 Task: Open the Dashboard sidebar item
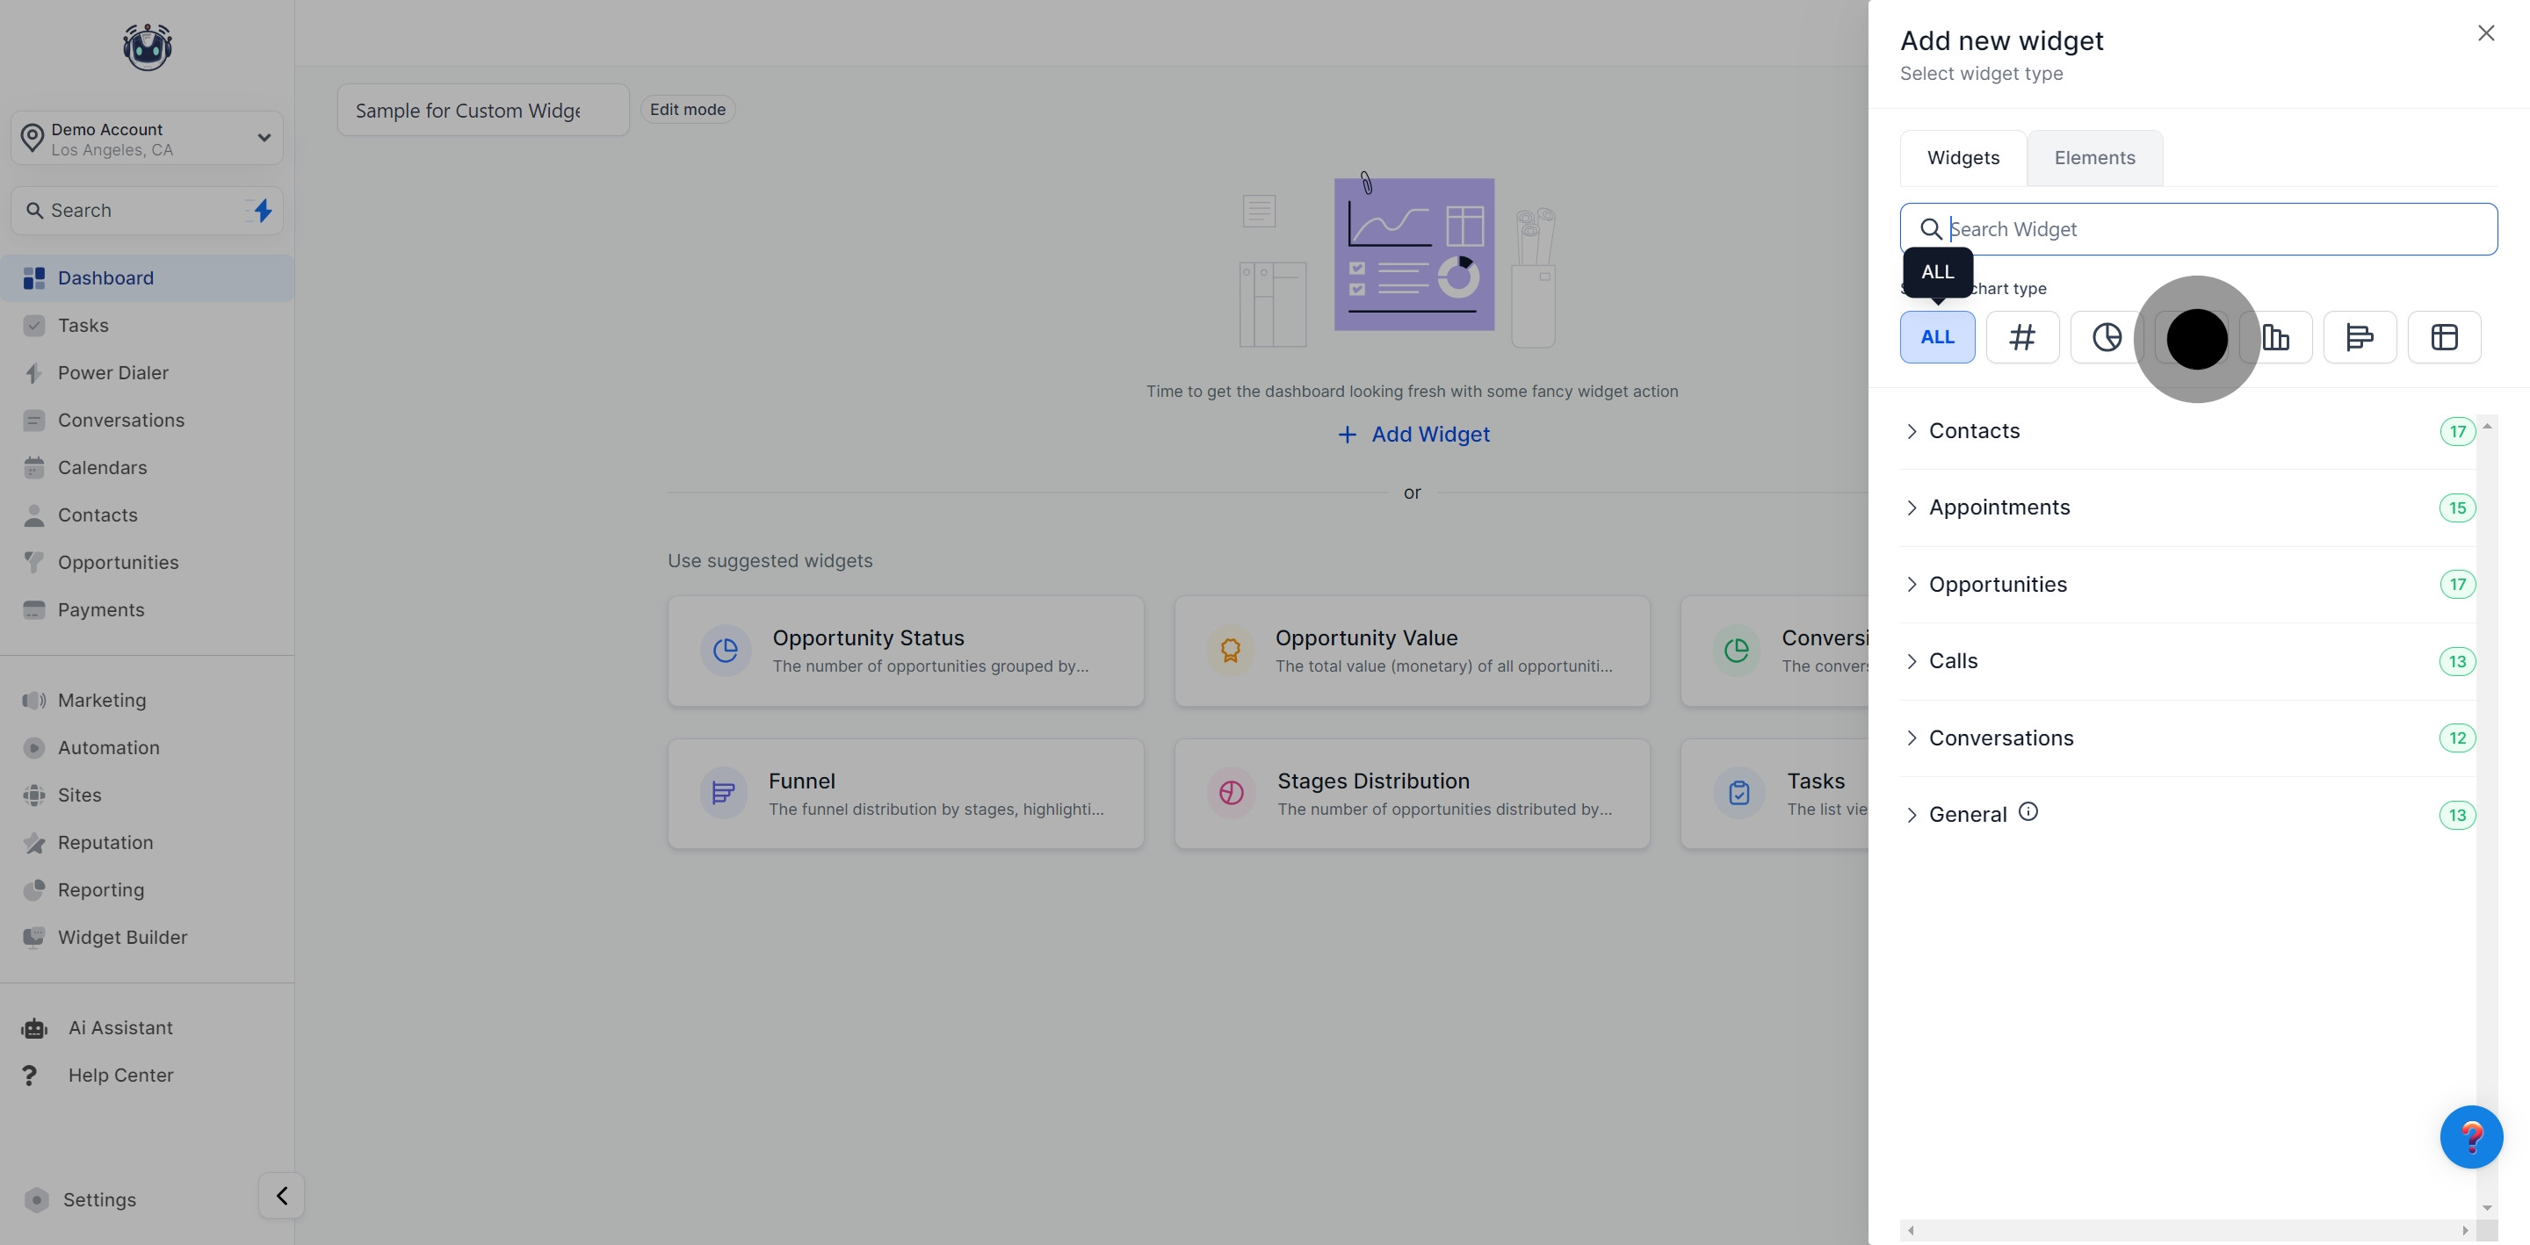(x=148, y=277)
